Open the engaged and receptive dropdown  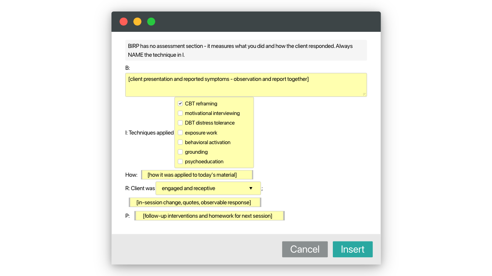208,188
